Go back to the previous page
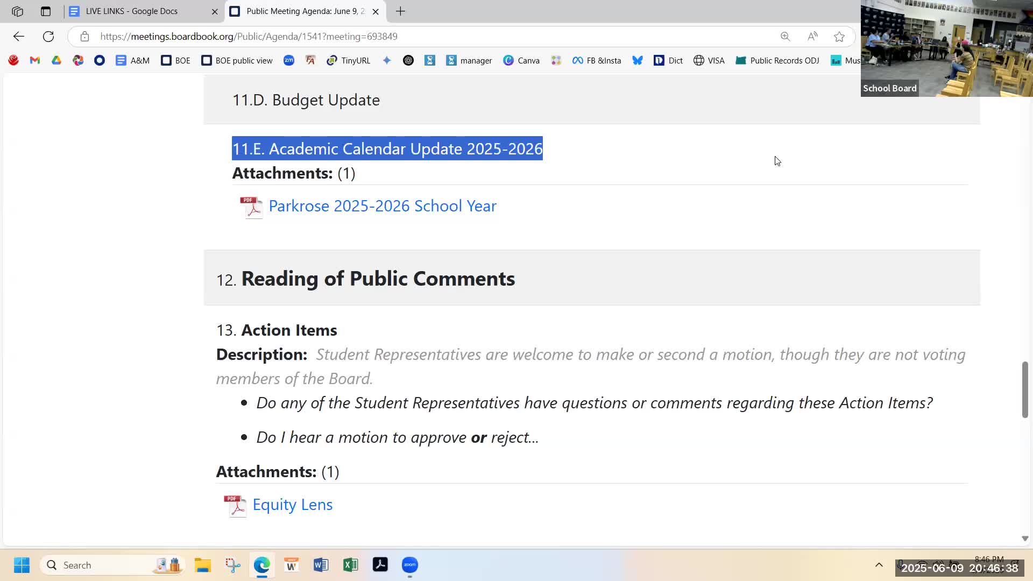1033x581 pixels. tap(19, 37)
